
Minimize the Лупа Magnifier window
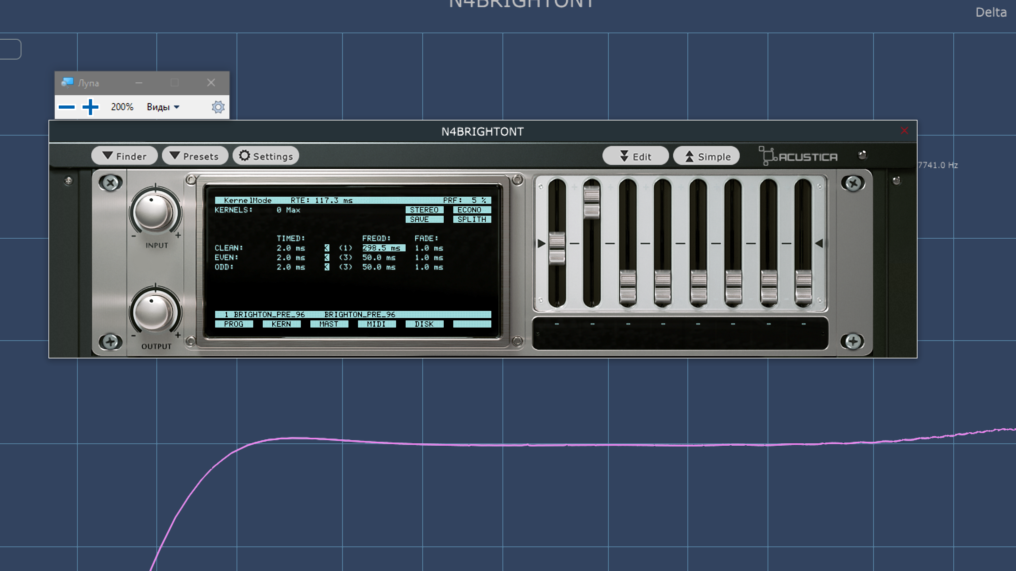[x=139, y=82]
